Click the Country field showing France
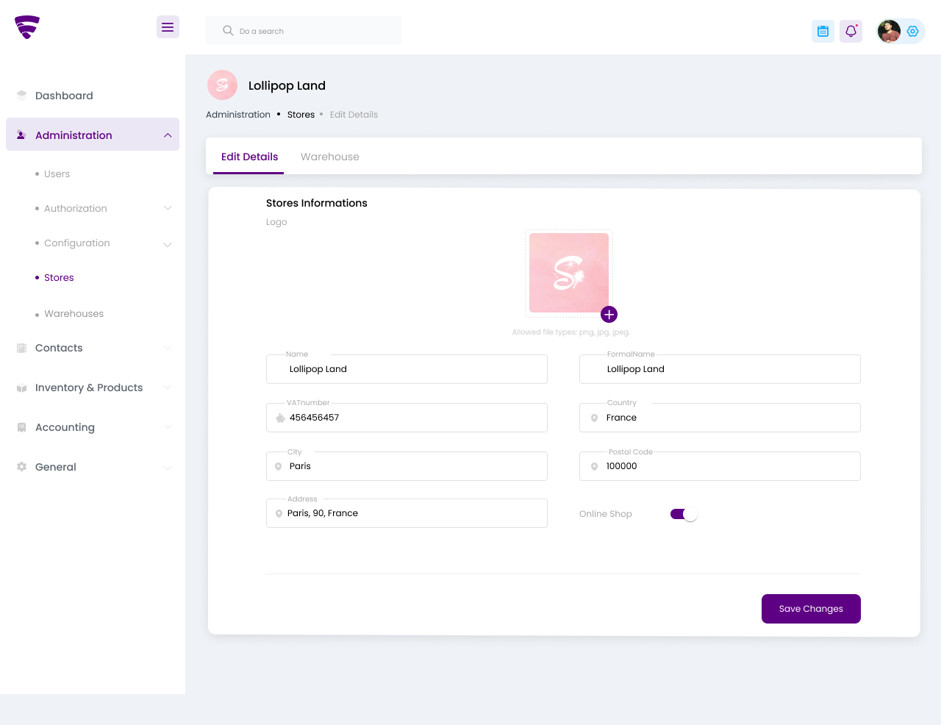Screen dimensions: 941x725 coord(720,418)
